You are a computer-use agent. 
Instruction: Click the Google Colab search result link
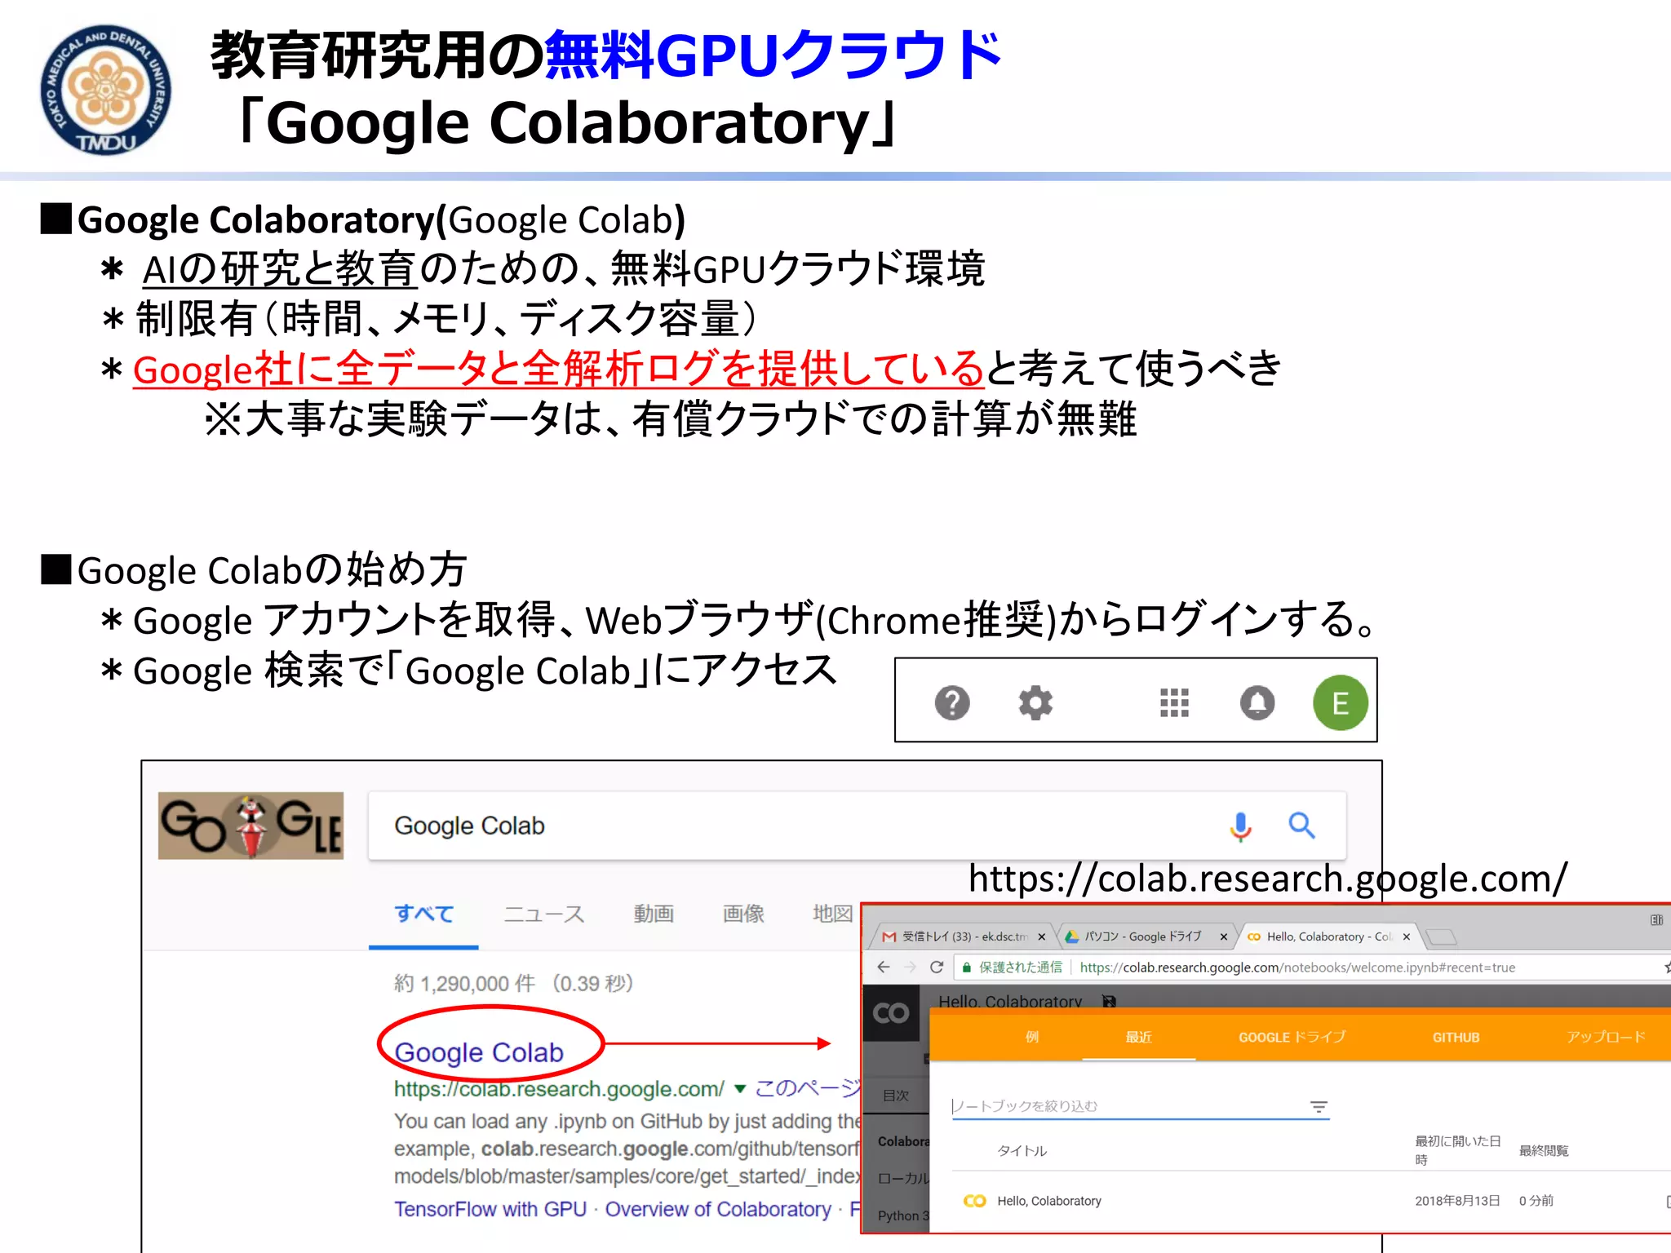[x=479, y=1052]
